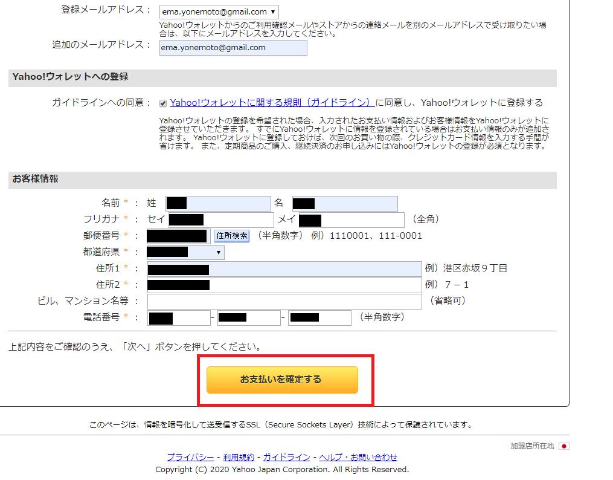Viewport: 613px width, 480px height.
Task: Open the プライバシー footer link
Action: pos(190,457)
